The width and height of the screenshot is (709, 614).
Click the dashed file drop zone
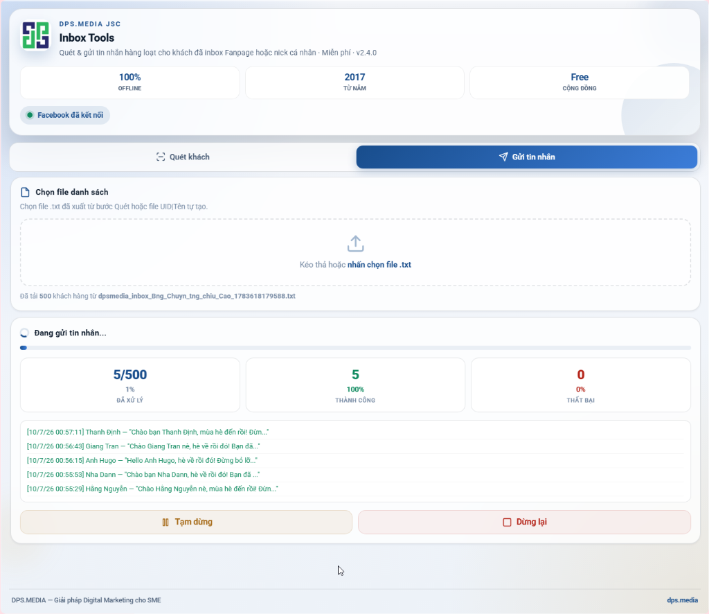[x=355, y=252]
